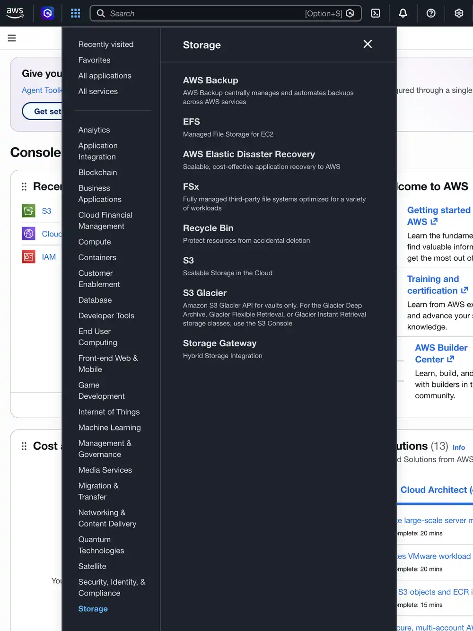Image resolution: width=473 pixels, height=631 pixels.
Task: Select the highlighted Storage category
Action: [x=93, y=609]
